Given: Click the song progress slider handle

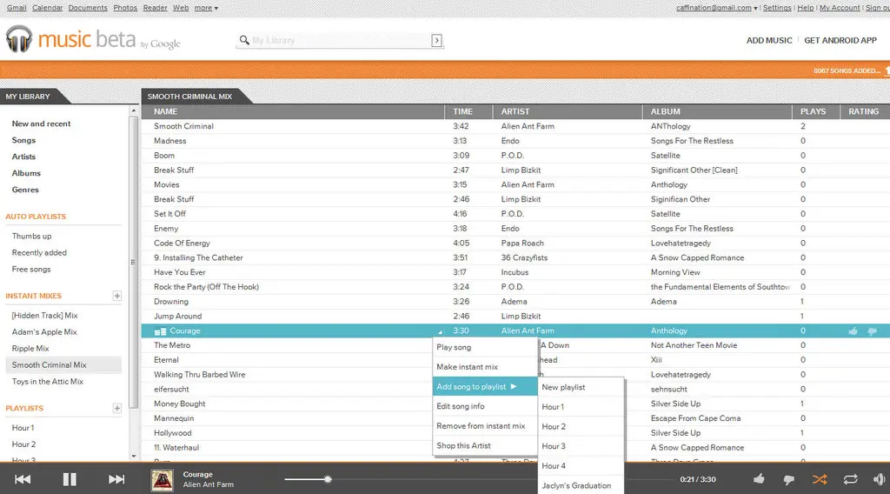Looking at the screenshot, I should pos(328,479).
